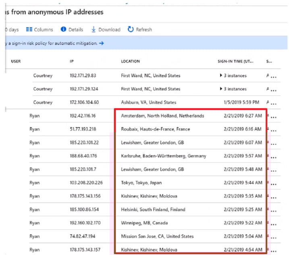Open more options for IP 192.171.29.83
Viewport: 289px width, 259px height.
point(274,77)
